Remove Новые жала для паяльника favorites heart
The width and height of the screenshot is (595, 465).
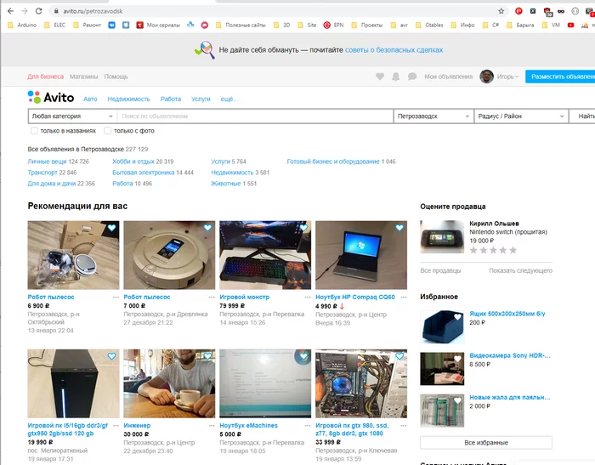point(458,400)
